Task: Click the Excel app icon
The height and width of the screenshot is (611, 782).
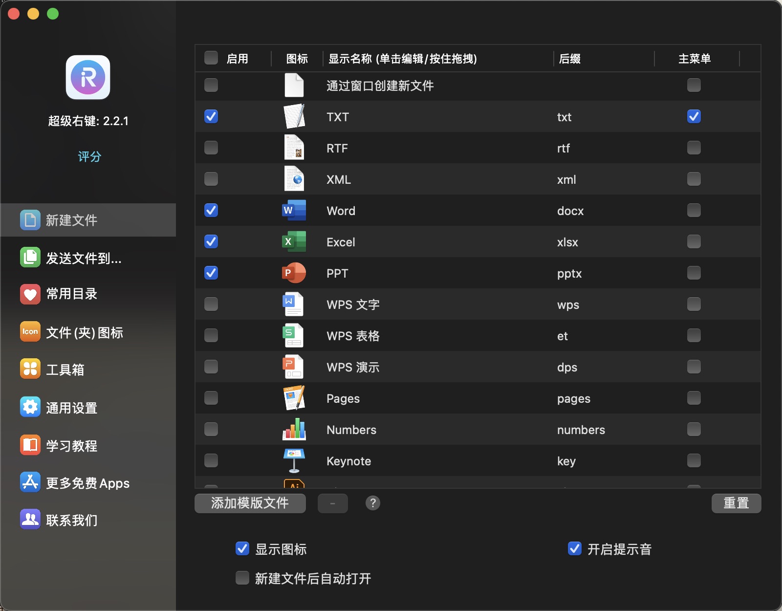Action: tap(294, 241)
